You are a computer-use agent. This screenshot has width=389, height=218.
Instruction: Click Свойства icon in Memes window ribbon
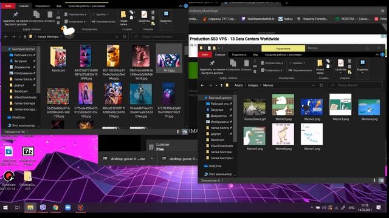pos(340,63)
